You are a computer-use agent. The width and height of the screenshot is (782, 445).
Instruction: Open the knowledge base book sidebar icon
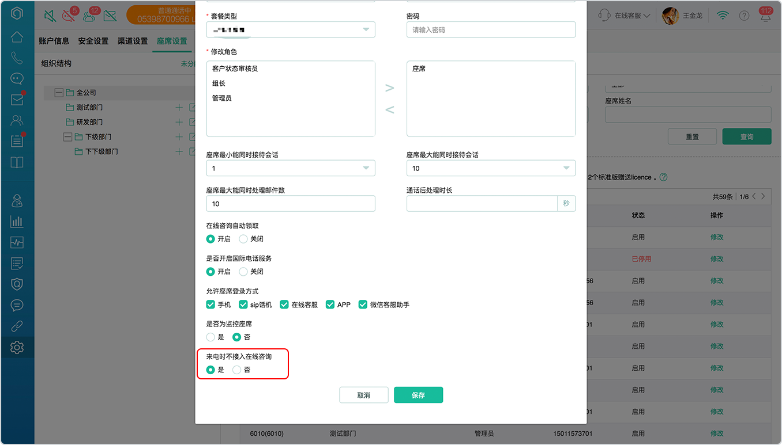coord(17,162)
